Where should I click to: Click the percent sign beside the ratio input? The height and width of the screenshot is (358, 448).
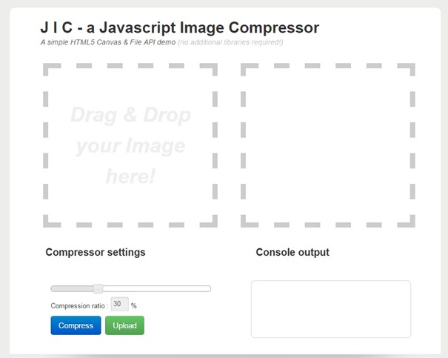tap(134, 305)
